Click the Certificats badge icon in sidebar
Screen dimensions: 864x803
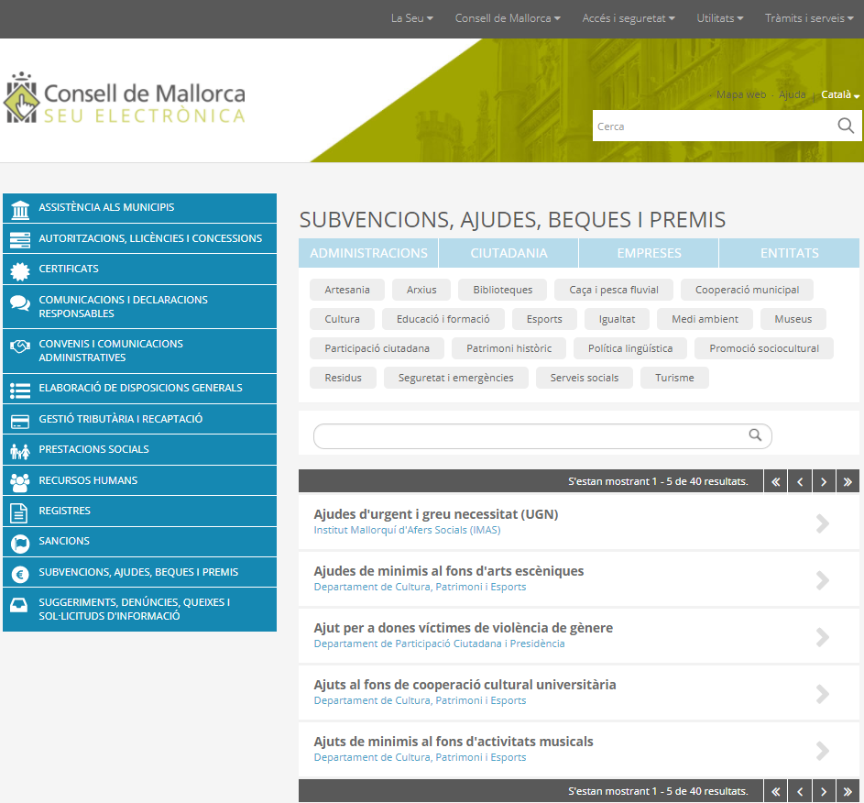click(x=19, y=269)
